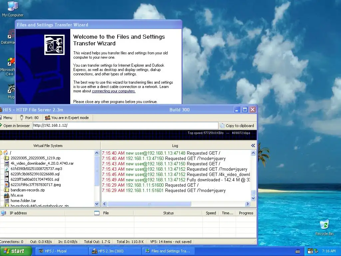341x256 pixels.
Task: Open My Computer desktop icon
Action: (13, 9)
